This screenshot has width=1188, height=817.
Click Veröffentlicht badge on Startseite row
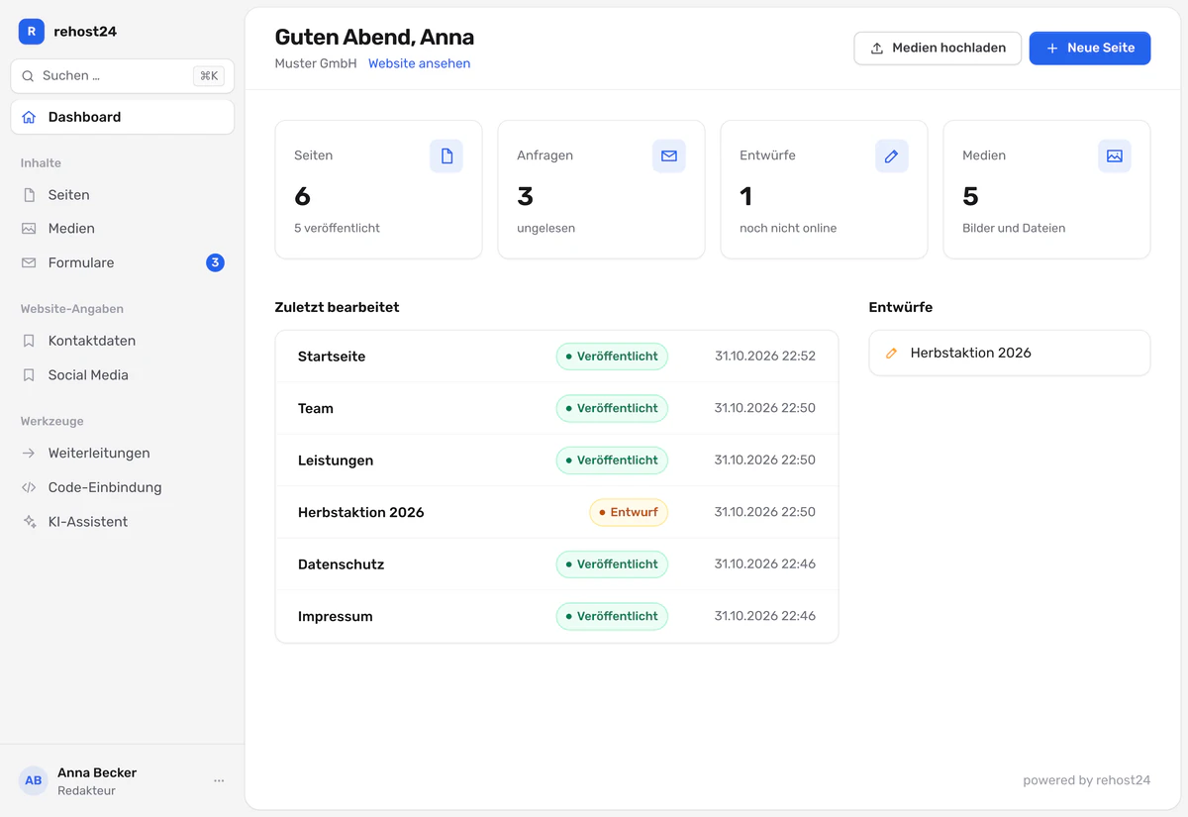pyautogui.click(x=612, y=357)
